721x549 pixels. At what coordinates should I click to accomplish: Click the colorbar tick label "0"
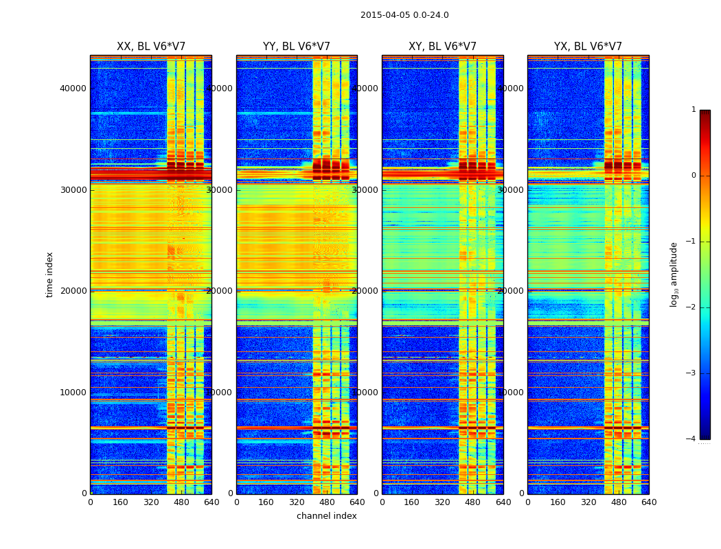click(694, 176)
